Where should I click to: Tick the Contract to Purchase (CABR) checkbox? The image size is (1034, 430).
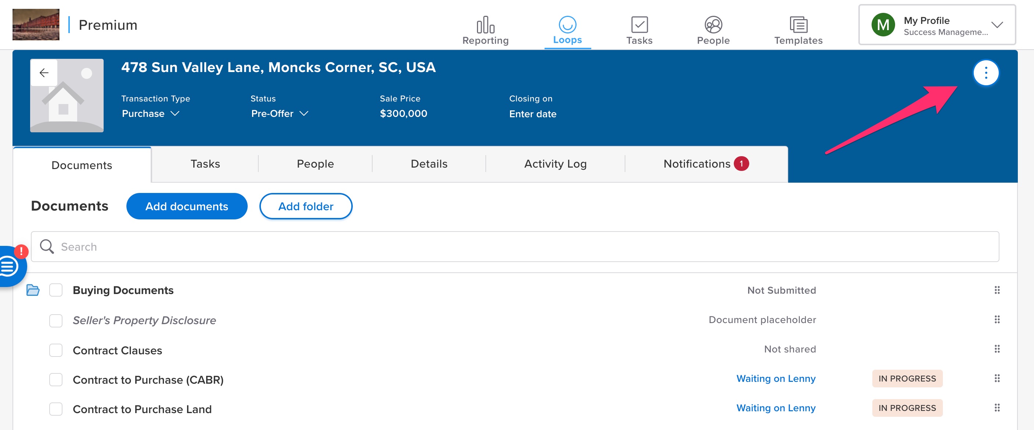click(x=56, y=379)
